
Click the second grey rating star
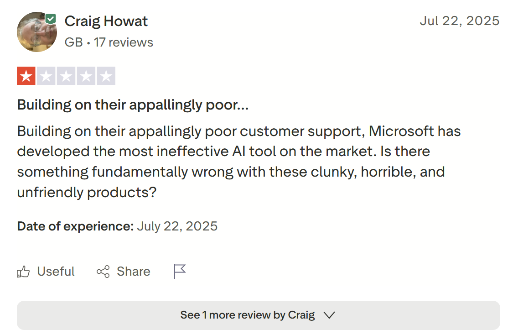tap(46, 76)
